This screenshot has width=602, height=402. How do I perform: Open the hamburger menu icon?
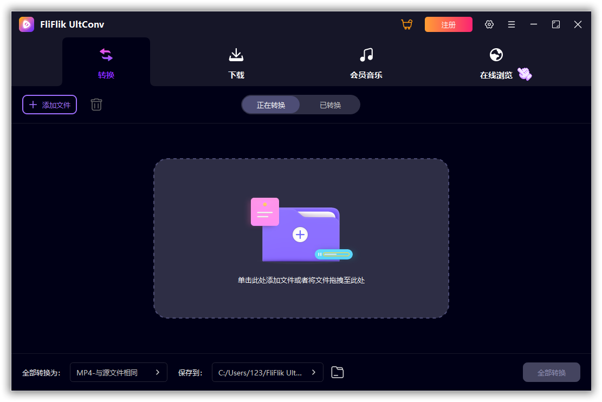[512, 24]
